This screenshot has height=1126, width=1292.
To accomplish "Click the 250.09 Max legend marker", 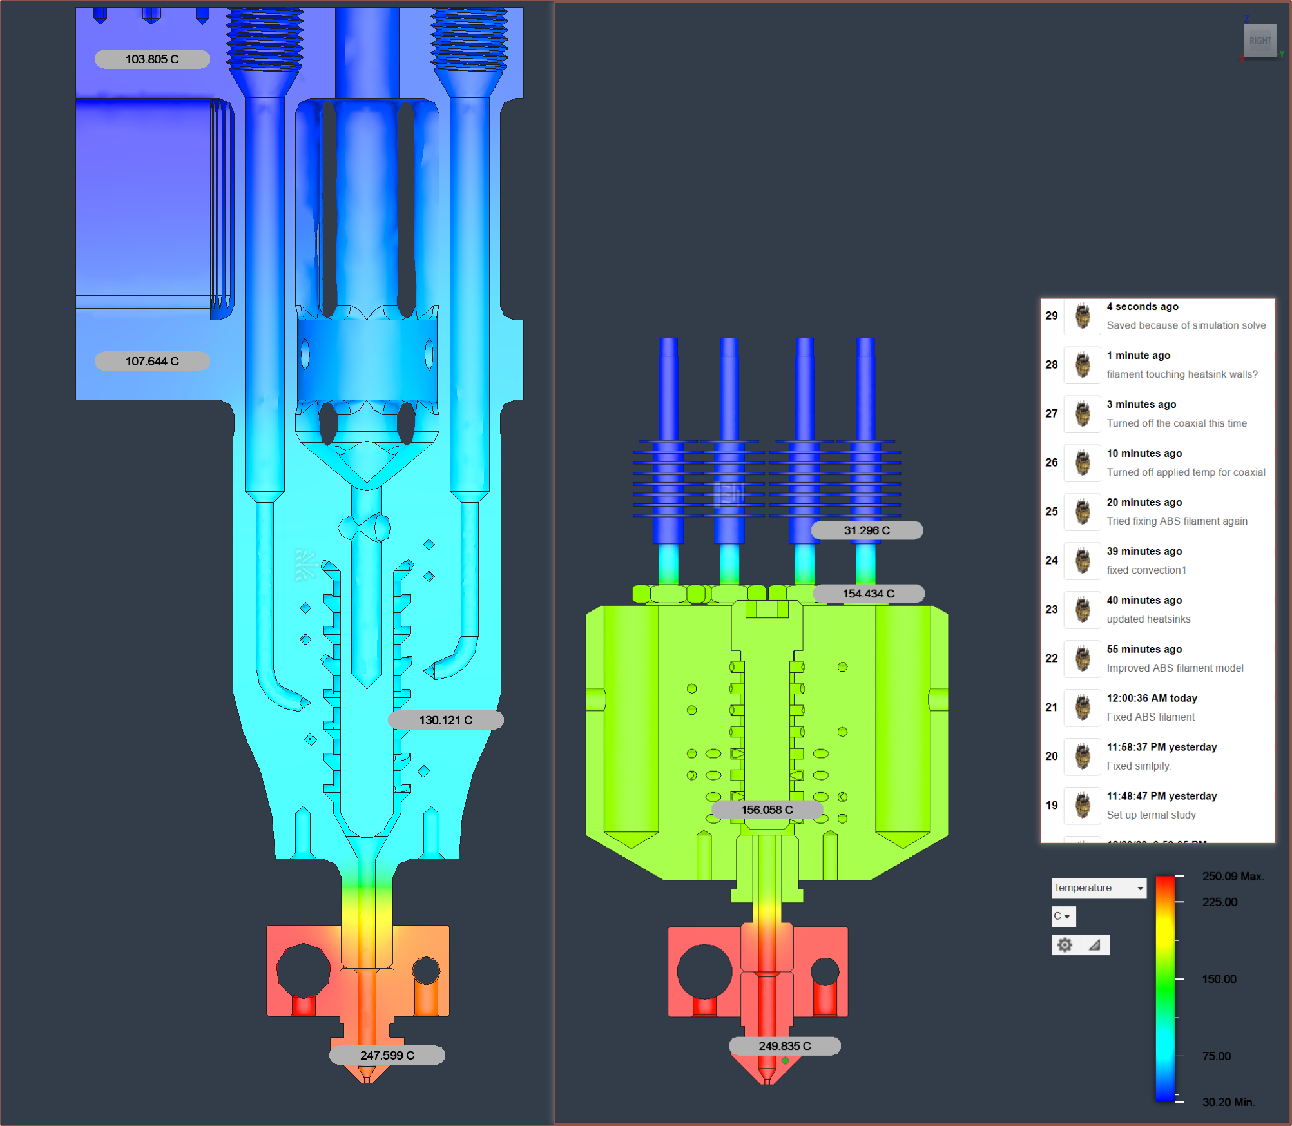I will 1232,876.
